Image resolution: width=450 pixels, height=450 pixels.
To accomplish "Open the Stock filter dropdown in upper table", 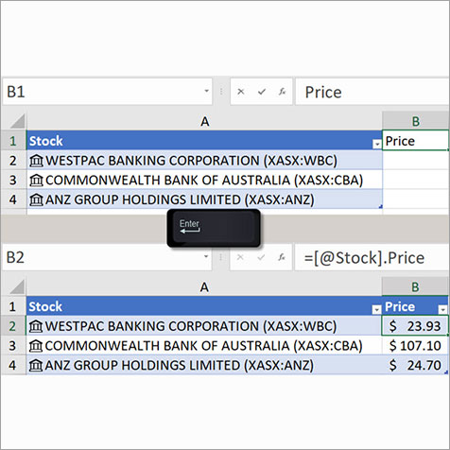I will 377,144.
